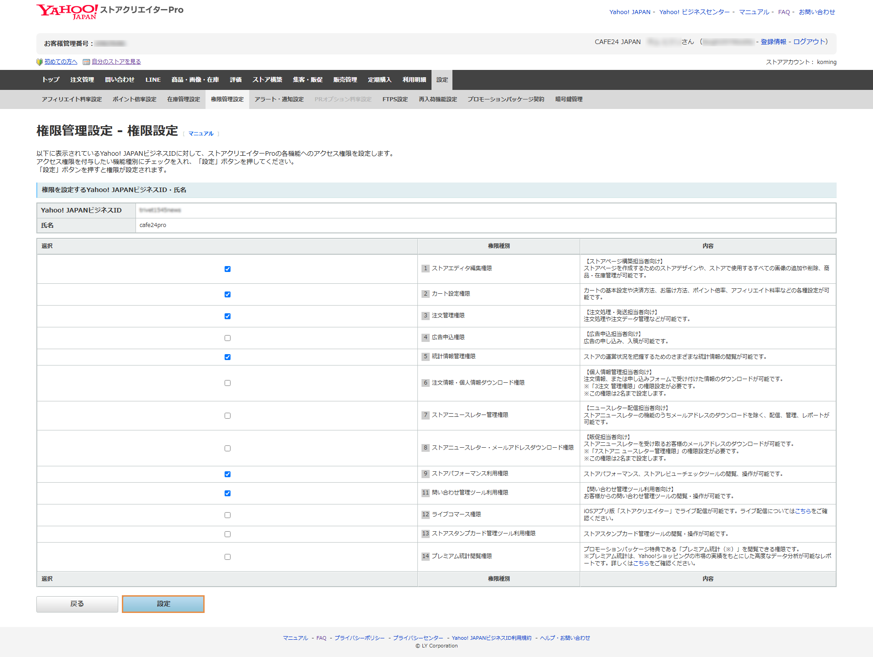Click the 登録情報 link
This screenshot has width=873, height=657.
(773, 42)
